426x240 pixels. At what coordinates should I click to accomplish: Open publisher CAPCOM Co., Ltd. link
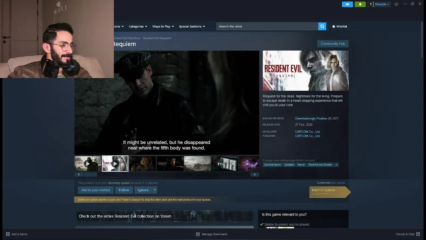click(308, 136)
